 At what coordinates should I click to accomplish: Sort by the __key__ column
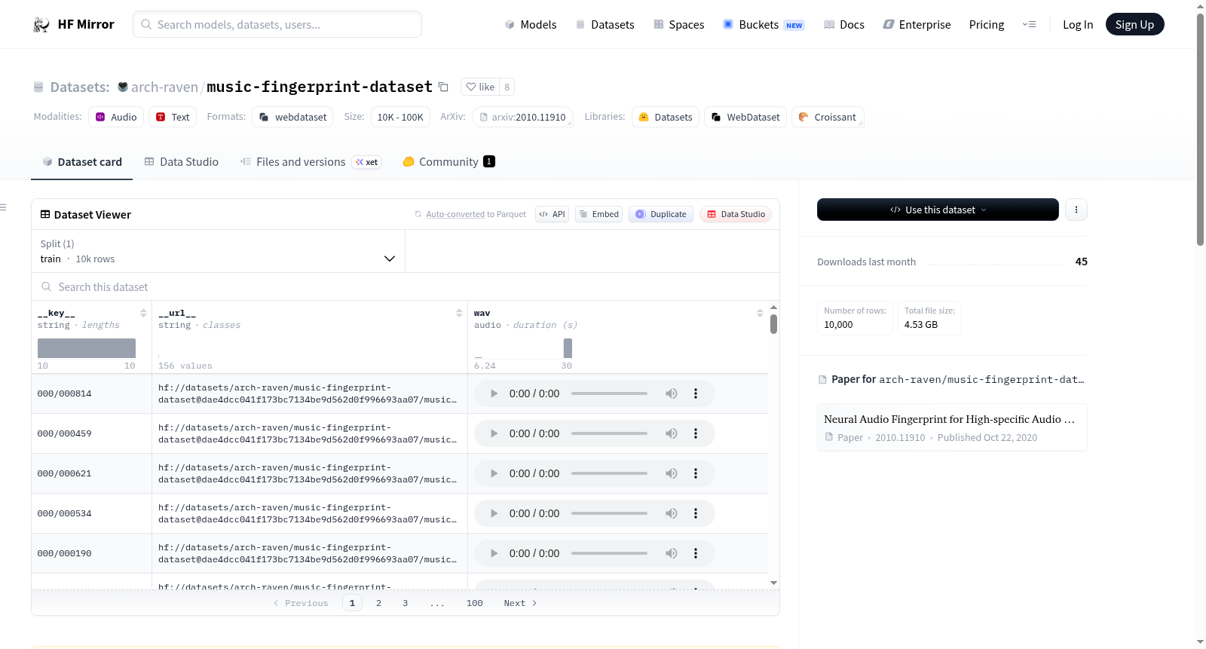tap(143, 313)
